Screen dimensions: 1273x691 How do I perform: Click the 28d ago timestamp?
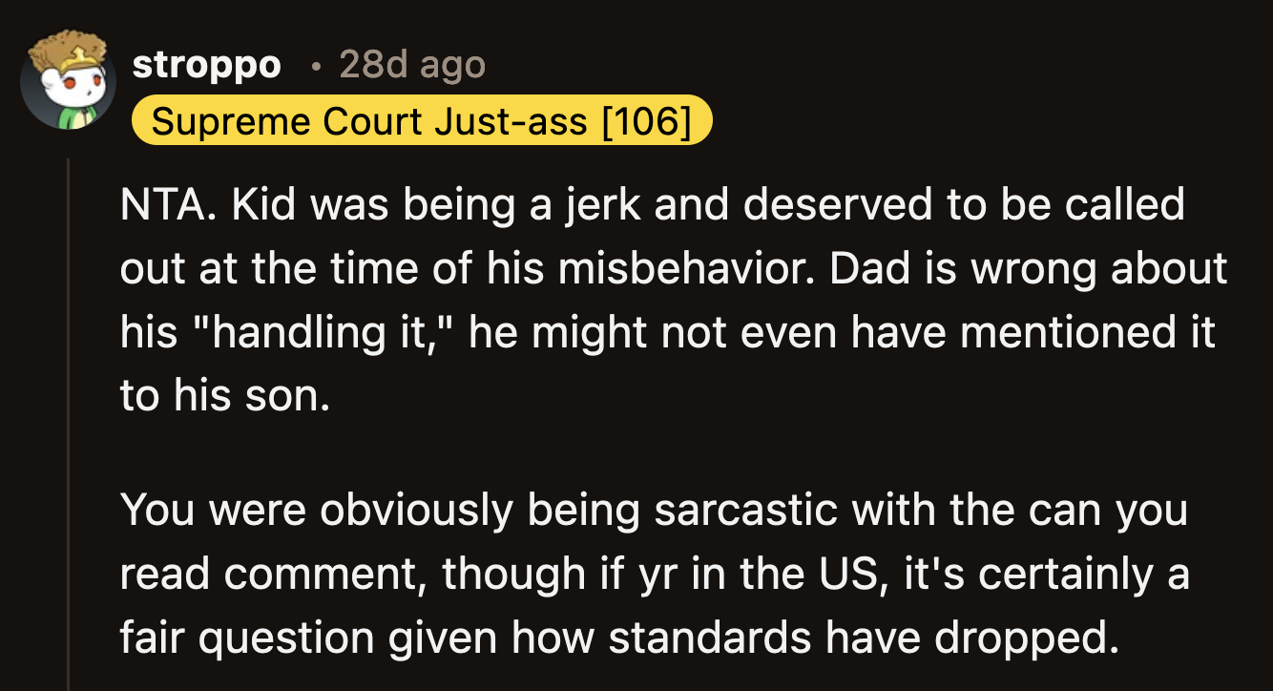pyautogui.click(x=412, y=65)
